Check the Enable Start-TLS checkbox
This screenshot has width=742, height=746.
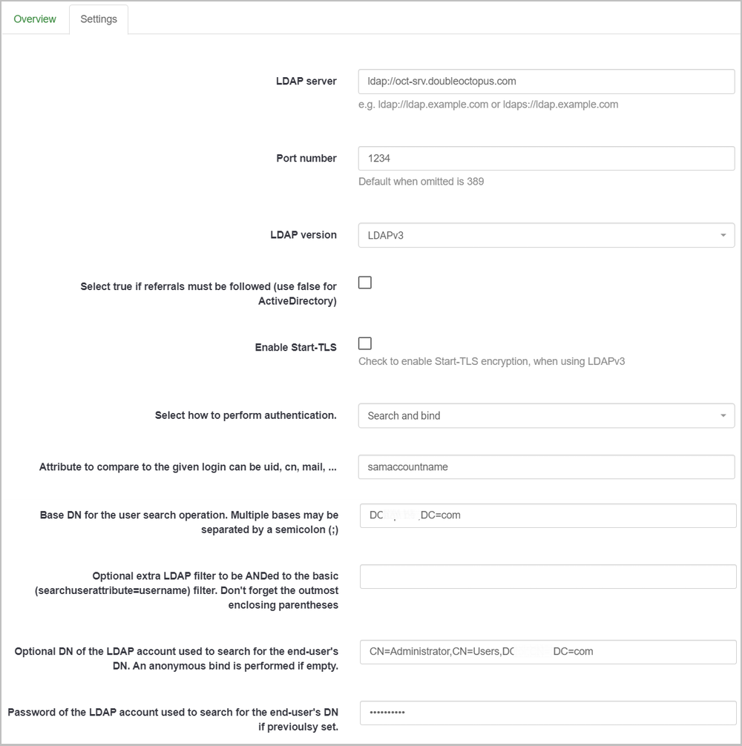tap(365, 343)
